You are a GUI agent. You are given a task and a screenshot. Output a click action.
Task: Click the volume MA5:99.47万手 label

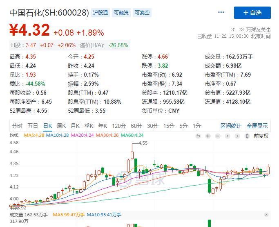pos(69,215)
